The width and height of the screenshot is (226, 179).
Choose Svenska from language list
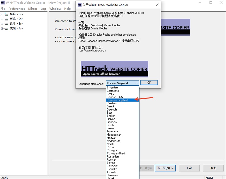point(123,169)
